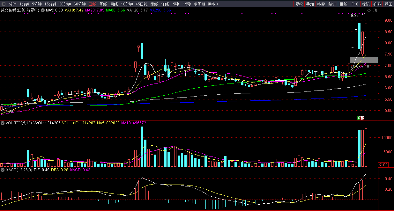The height and width of the screenshot is (211, 394).
Task: Click the X100 volume unit label
Action: (383, 165)
